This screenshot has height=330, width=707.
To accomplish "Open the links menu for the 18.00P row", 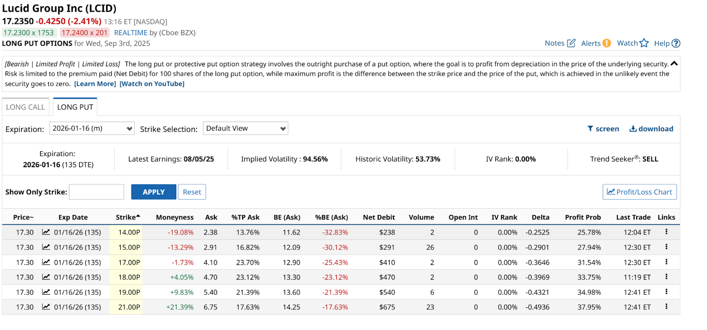I will (x=666, y=277).
